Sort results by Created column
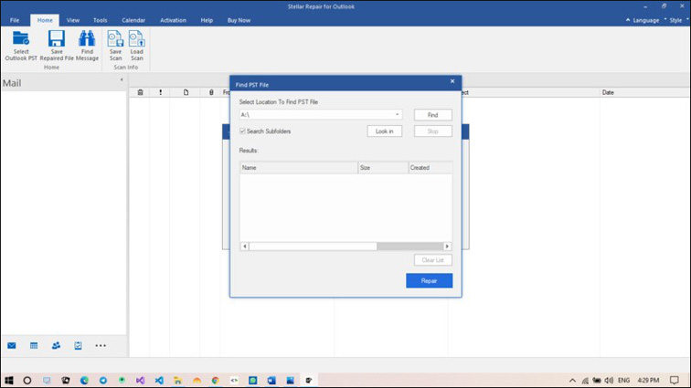 pyautogui.click(x=431, y=168)
